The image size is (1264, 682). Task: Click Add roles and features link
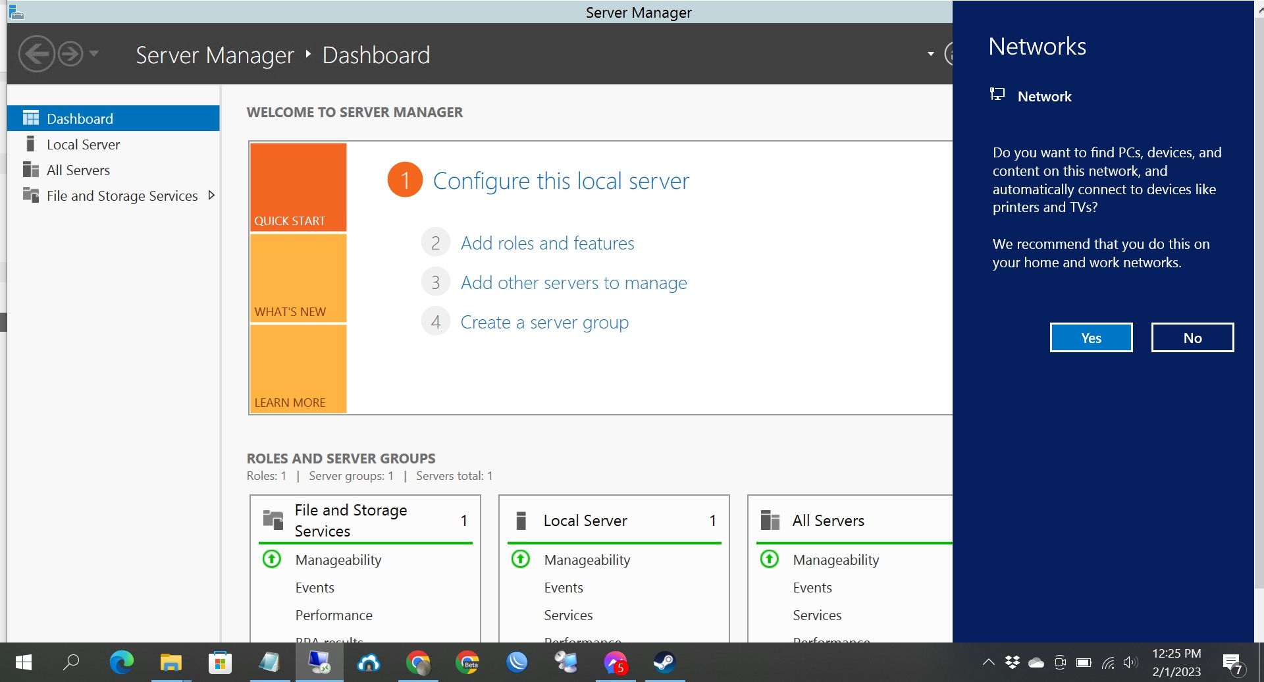pos(547,243)
